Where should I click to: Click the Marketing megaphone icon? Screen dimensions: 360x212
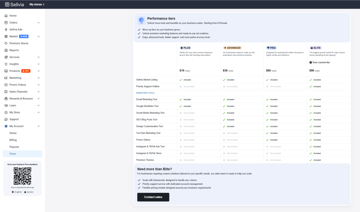tap(6, 78)
